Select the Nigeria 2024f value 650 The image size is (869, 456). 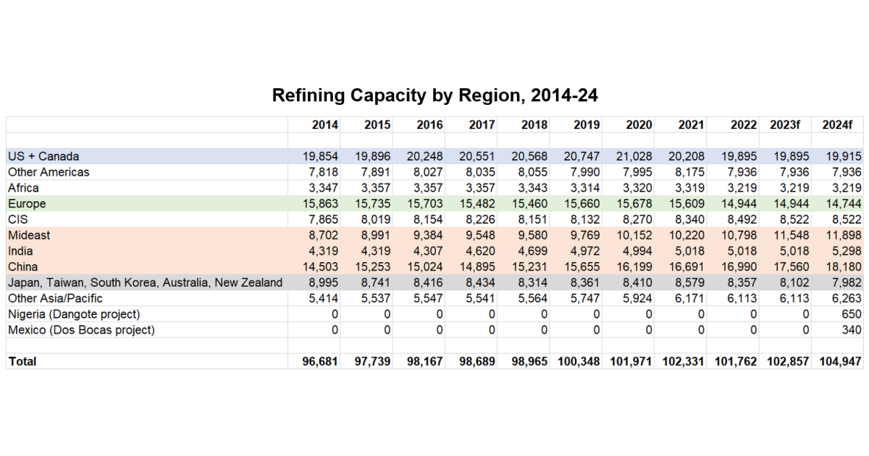[853, 314]
